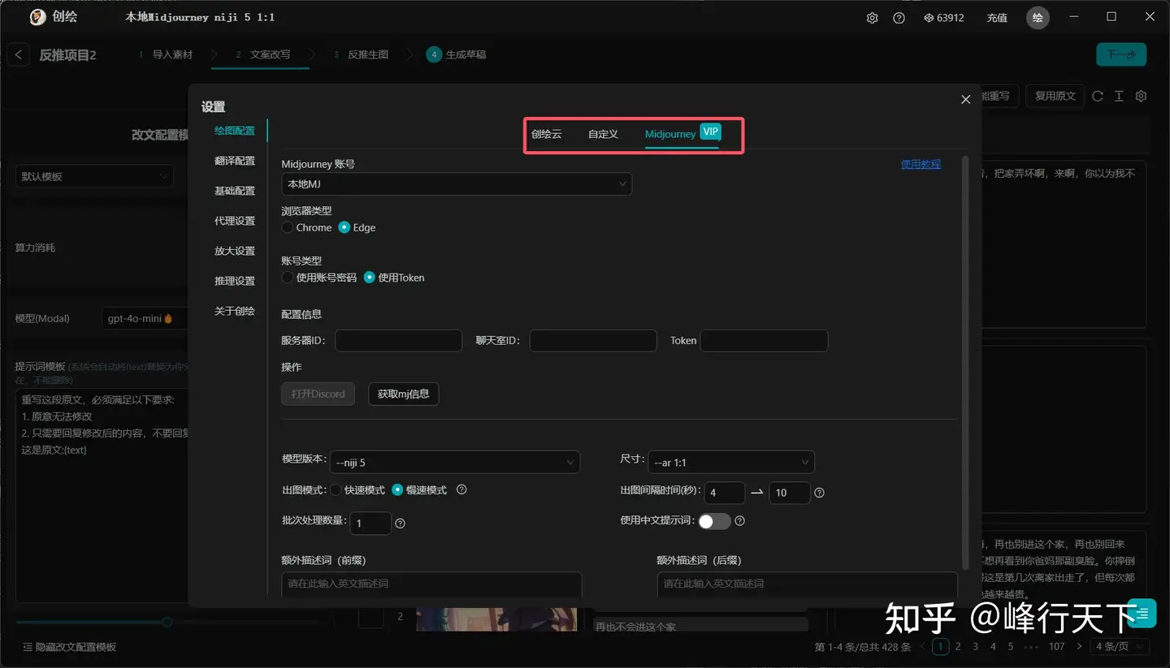Open 翻译配置 settings section
Viewport: 1170px width, 668px height.
(235, 161)
